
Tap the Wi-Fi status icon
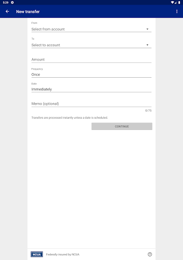tap(172, 3)
